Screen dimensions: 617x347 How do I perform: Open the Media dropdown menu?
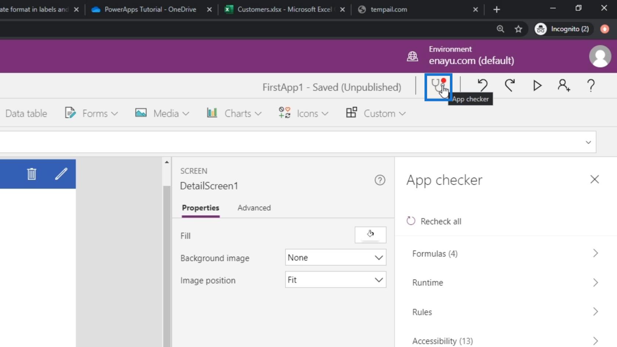162,113
